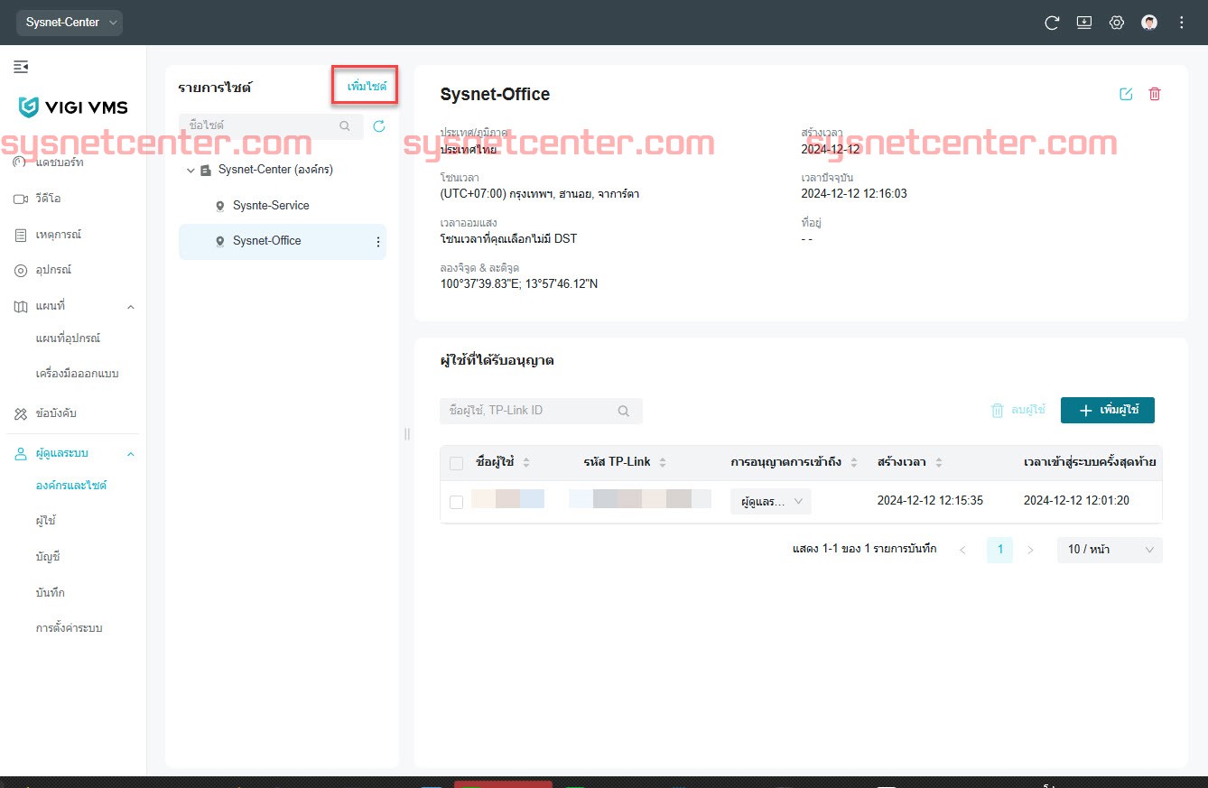
Task: Click the เพิ่มผู้ใช้ button
Action: (1108, 410)
